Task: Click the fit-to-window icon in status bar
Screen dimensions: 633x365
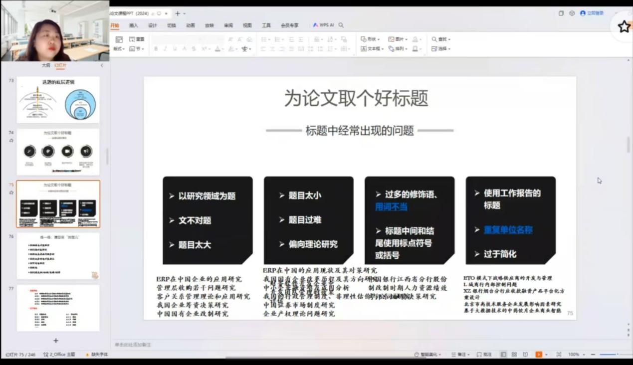Action: [x=559, y=355]
